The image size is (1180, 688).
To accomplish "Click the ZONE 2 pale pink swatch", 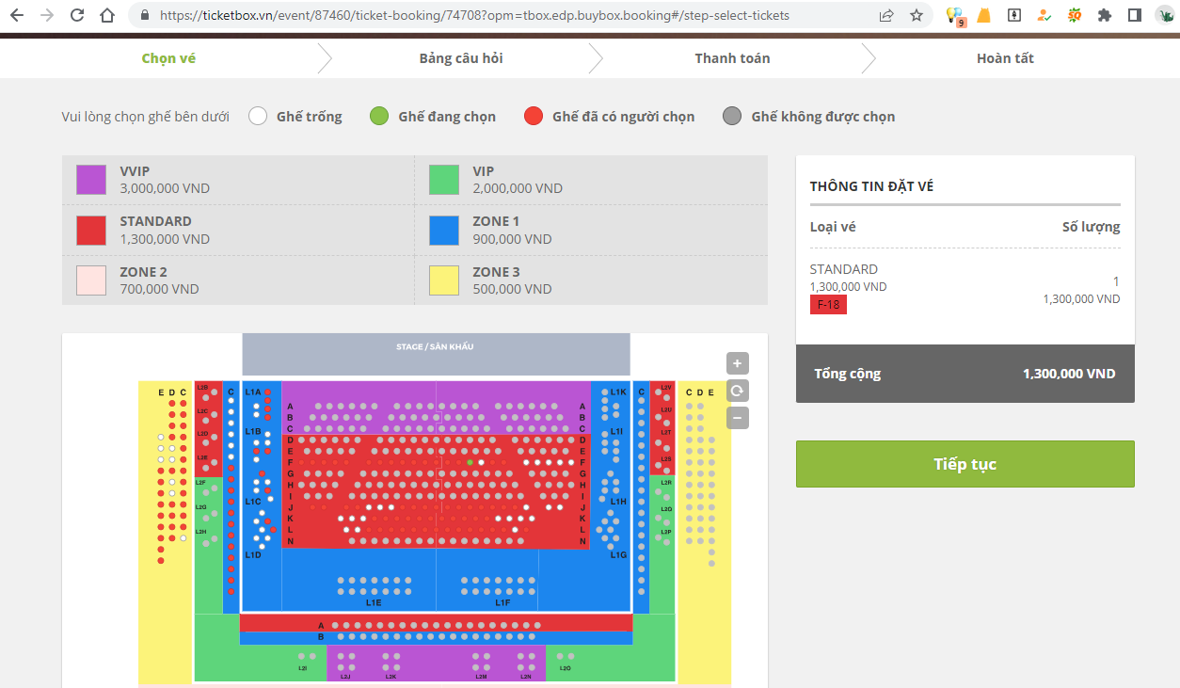I will click(x=91, y=280).
